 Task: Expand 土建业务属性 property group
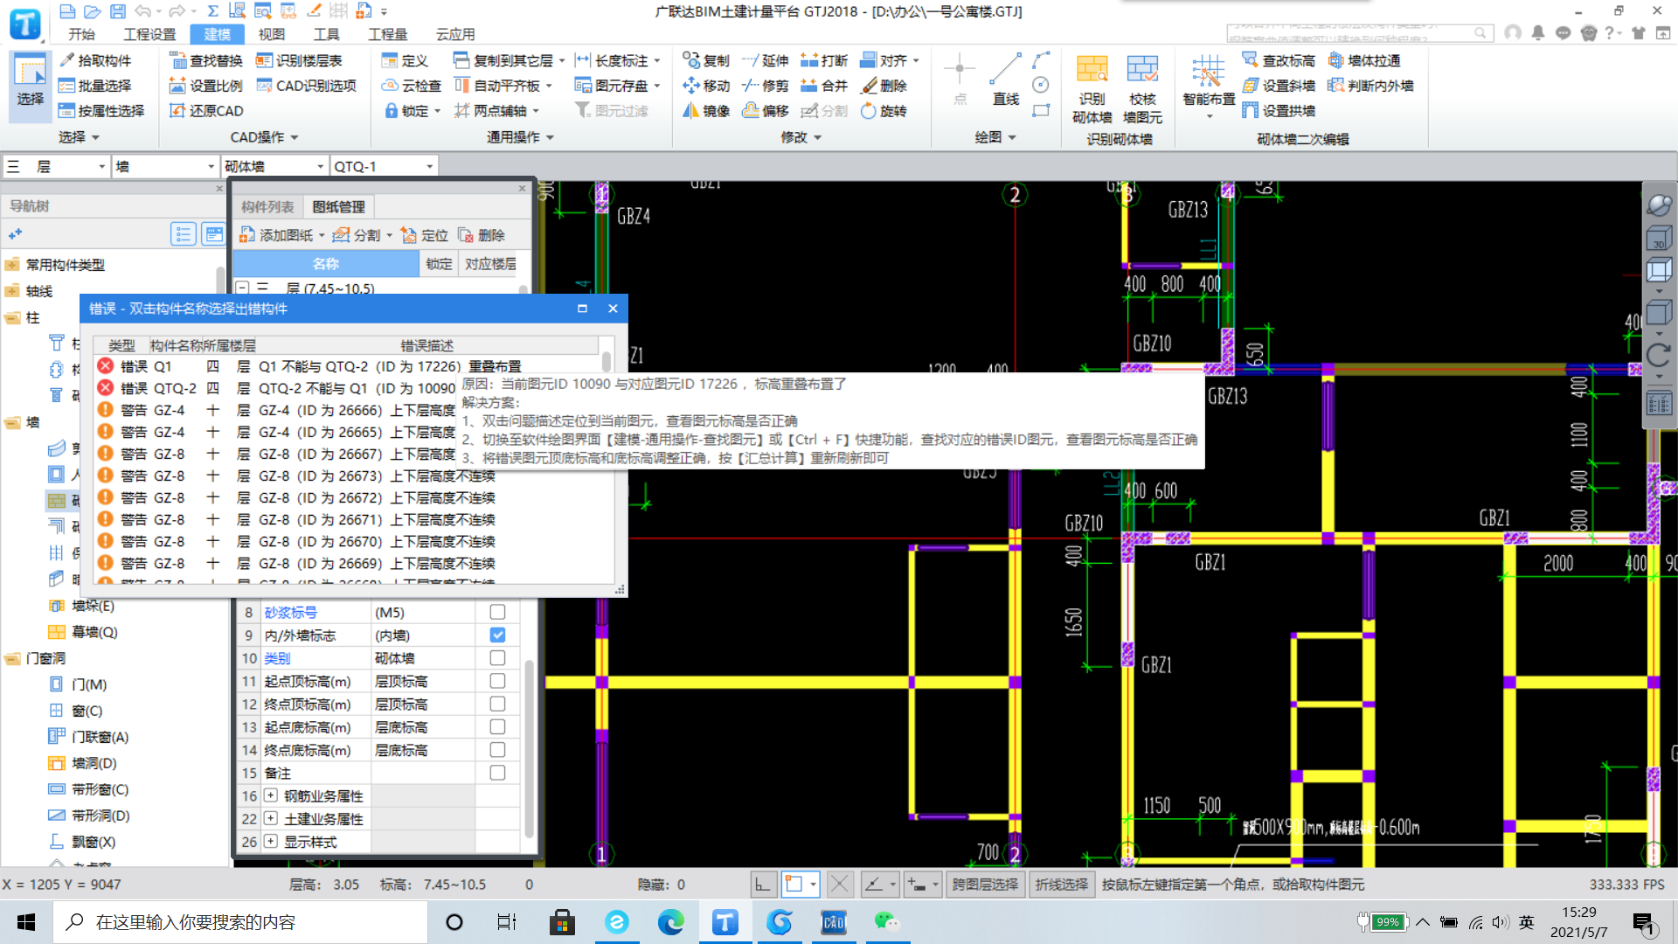point(270,819)
